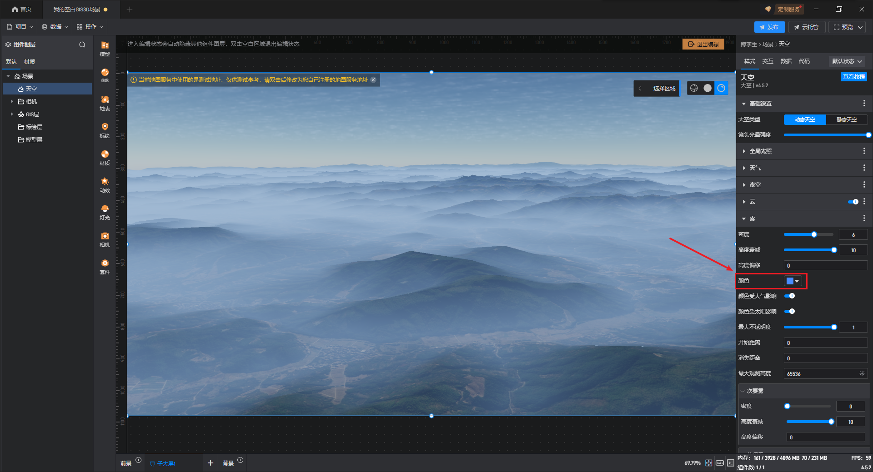Open the 模型 component panel icon
This screenshot has width=873, height=472.
click(105, 48)
